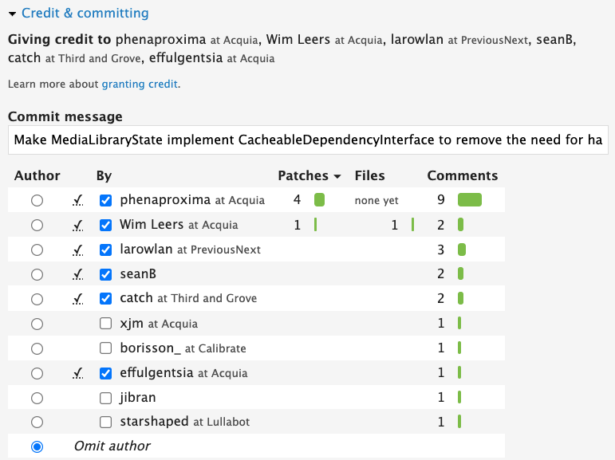Viewport: 615px width, 460px height.
Task: Click the credit tick icon beside seanB
Action: tap(77, 275)
